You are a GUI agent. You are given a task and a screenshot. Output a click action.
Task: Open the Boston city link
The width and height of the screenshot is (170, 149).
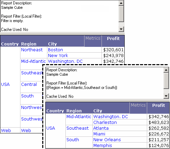pos(56,50)
